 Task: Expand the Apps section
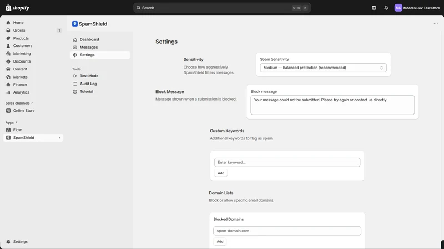[x=11, y=122]
